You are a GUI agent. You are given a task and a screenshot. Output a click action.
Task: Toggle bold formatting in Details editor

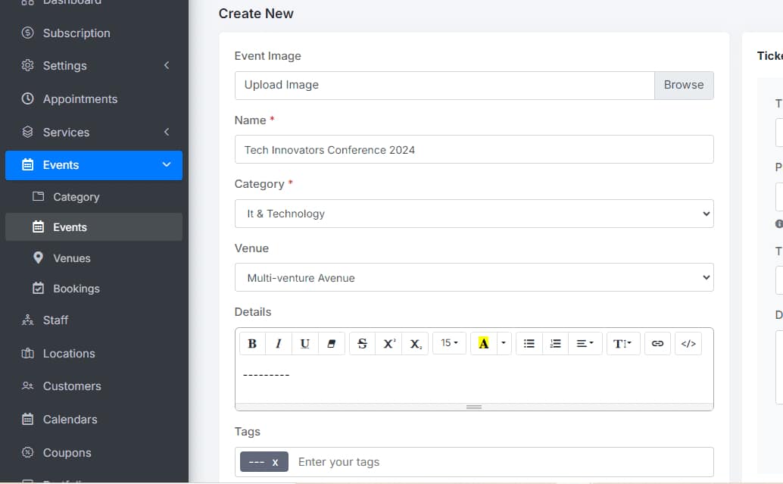(252, 343)
